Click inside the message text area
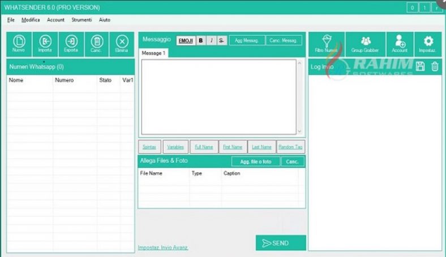 tap(218, 97)
